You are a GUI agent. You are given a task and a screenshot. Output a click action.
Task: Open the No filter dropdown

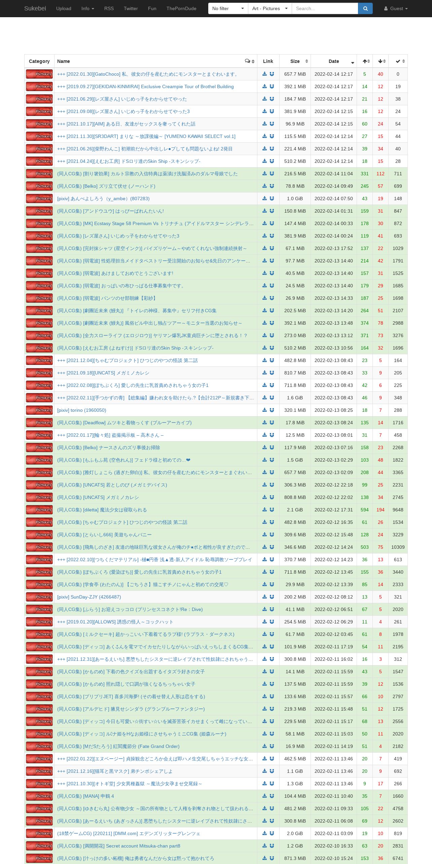(228, 8)
